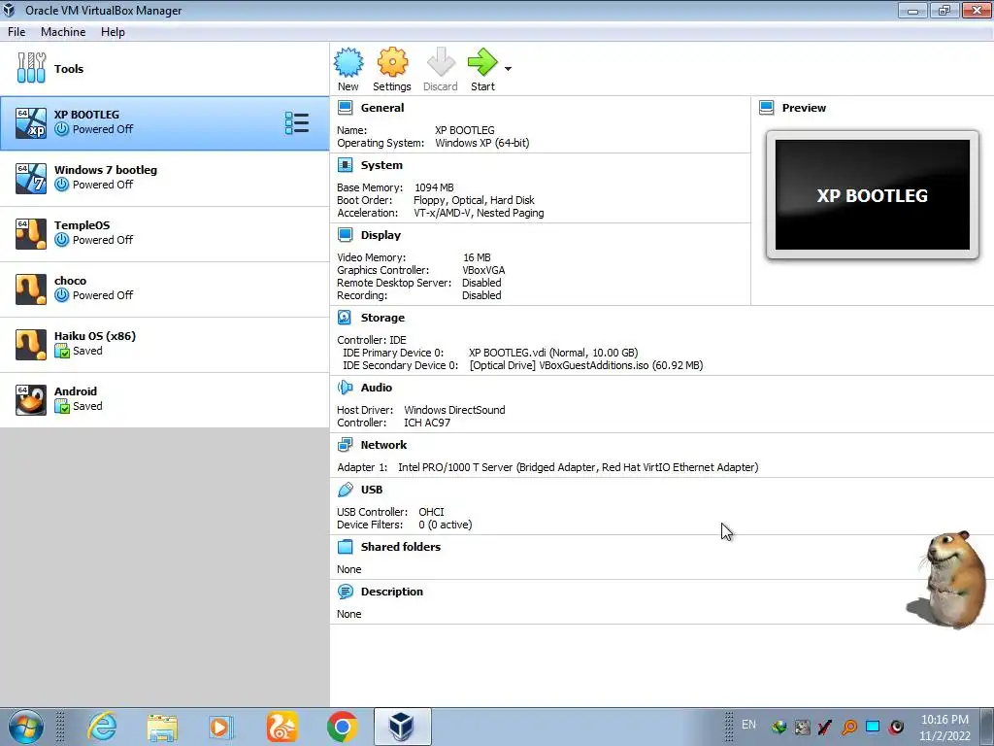Click the General monitor icon
Image resolution: width=994 pixels, height=746 pixels.
tap(345, 108)
